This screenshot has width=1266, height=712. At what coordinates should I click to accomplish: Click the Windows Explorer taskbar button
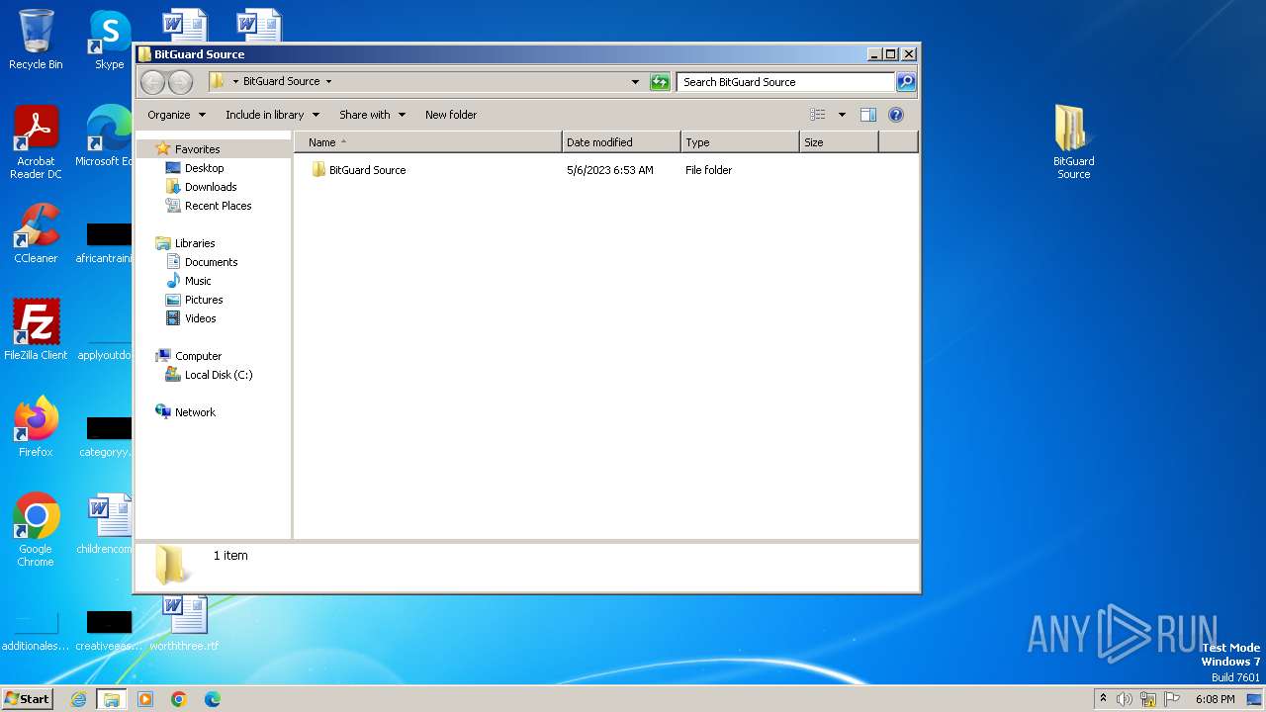click(111, 699)
